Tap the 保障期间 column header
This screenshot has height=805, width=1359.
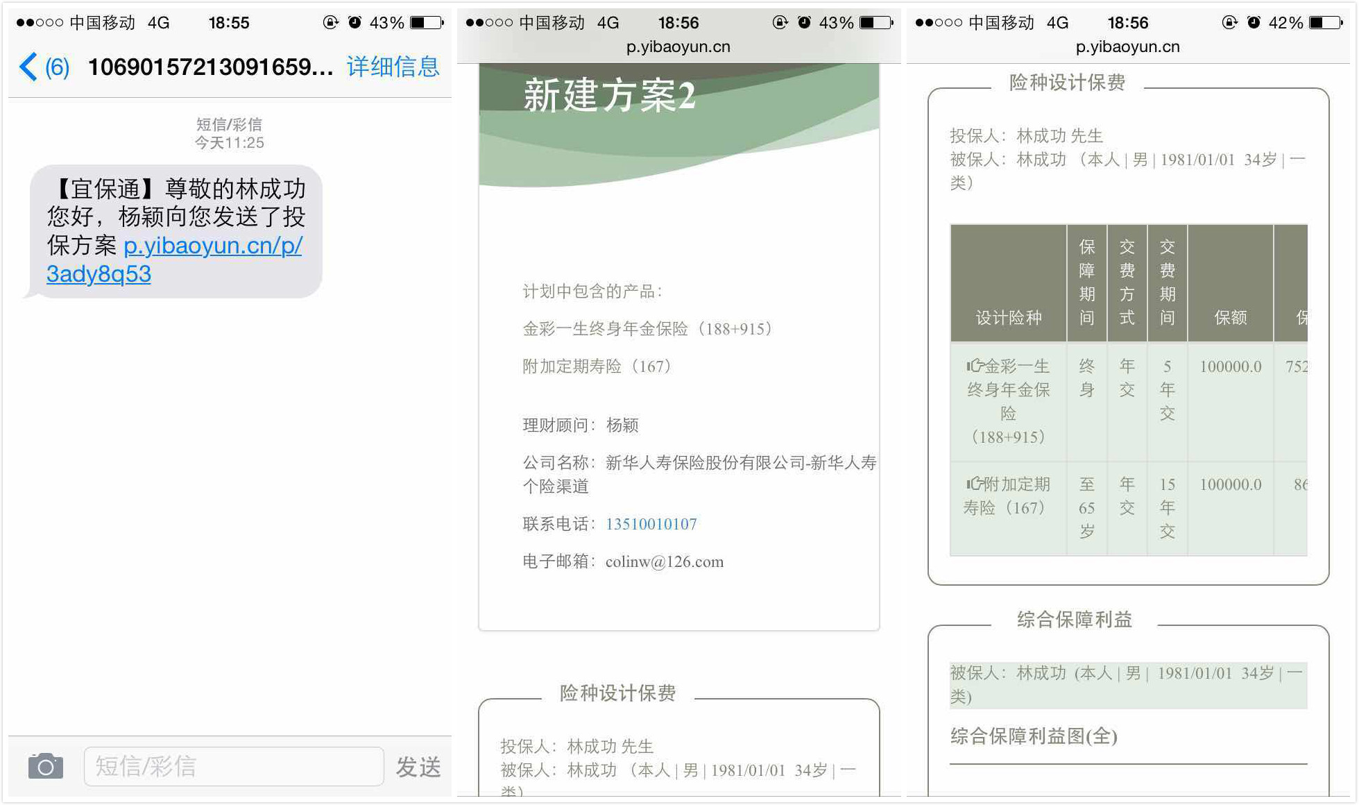1086,283
